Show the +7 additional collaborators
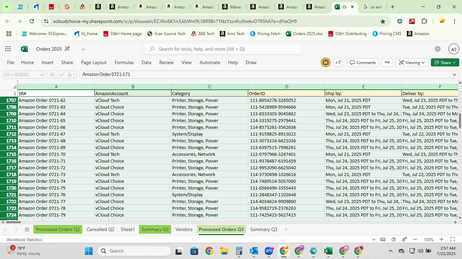 coord(338,62)
